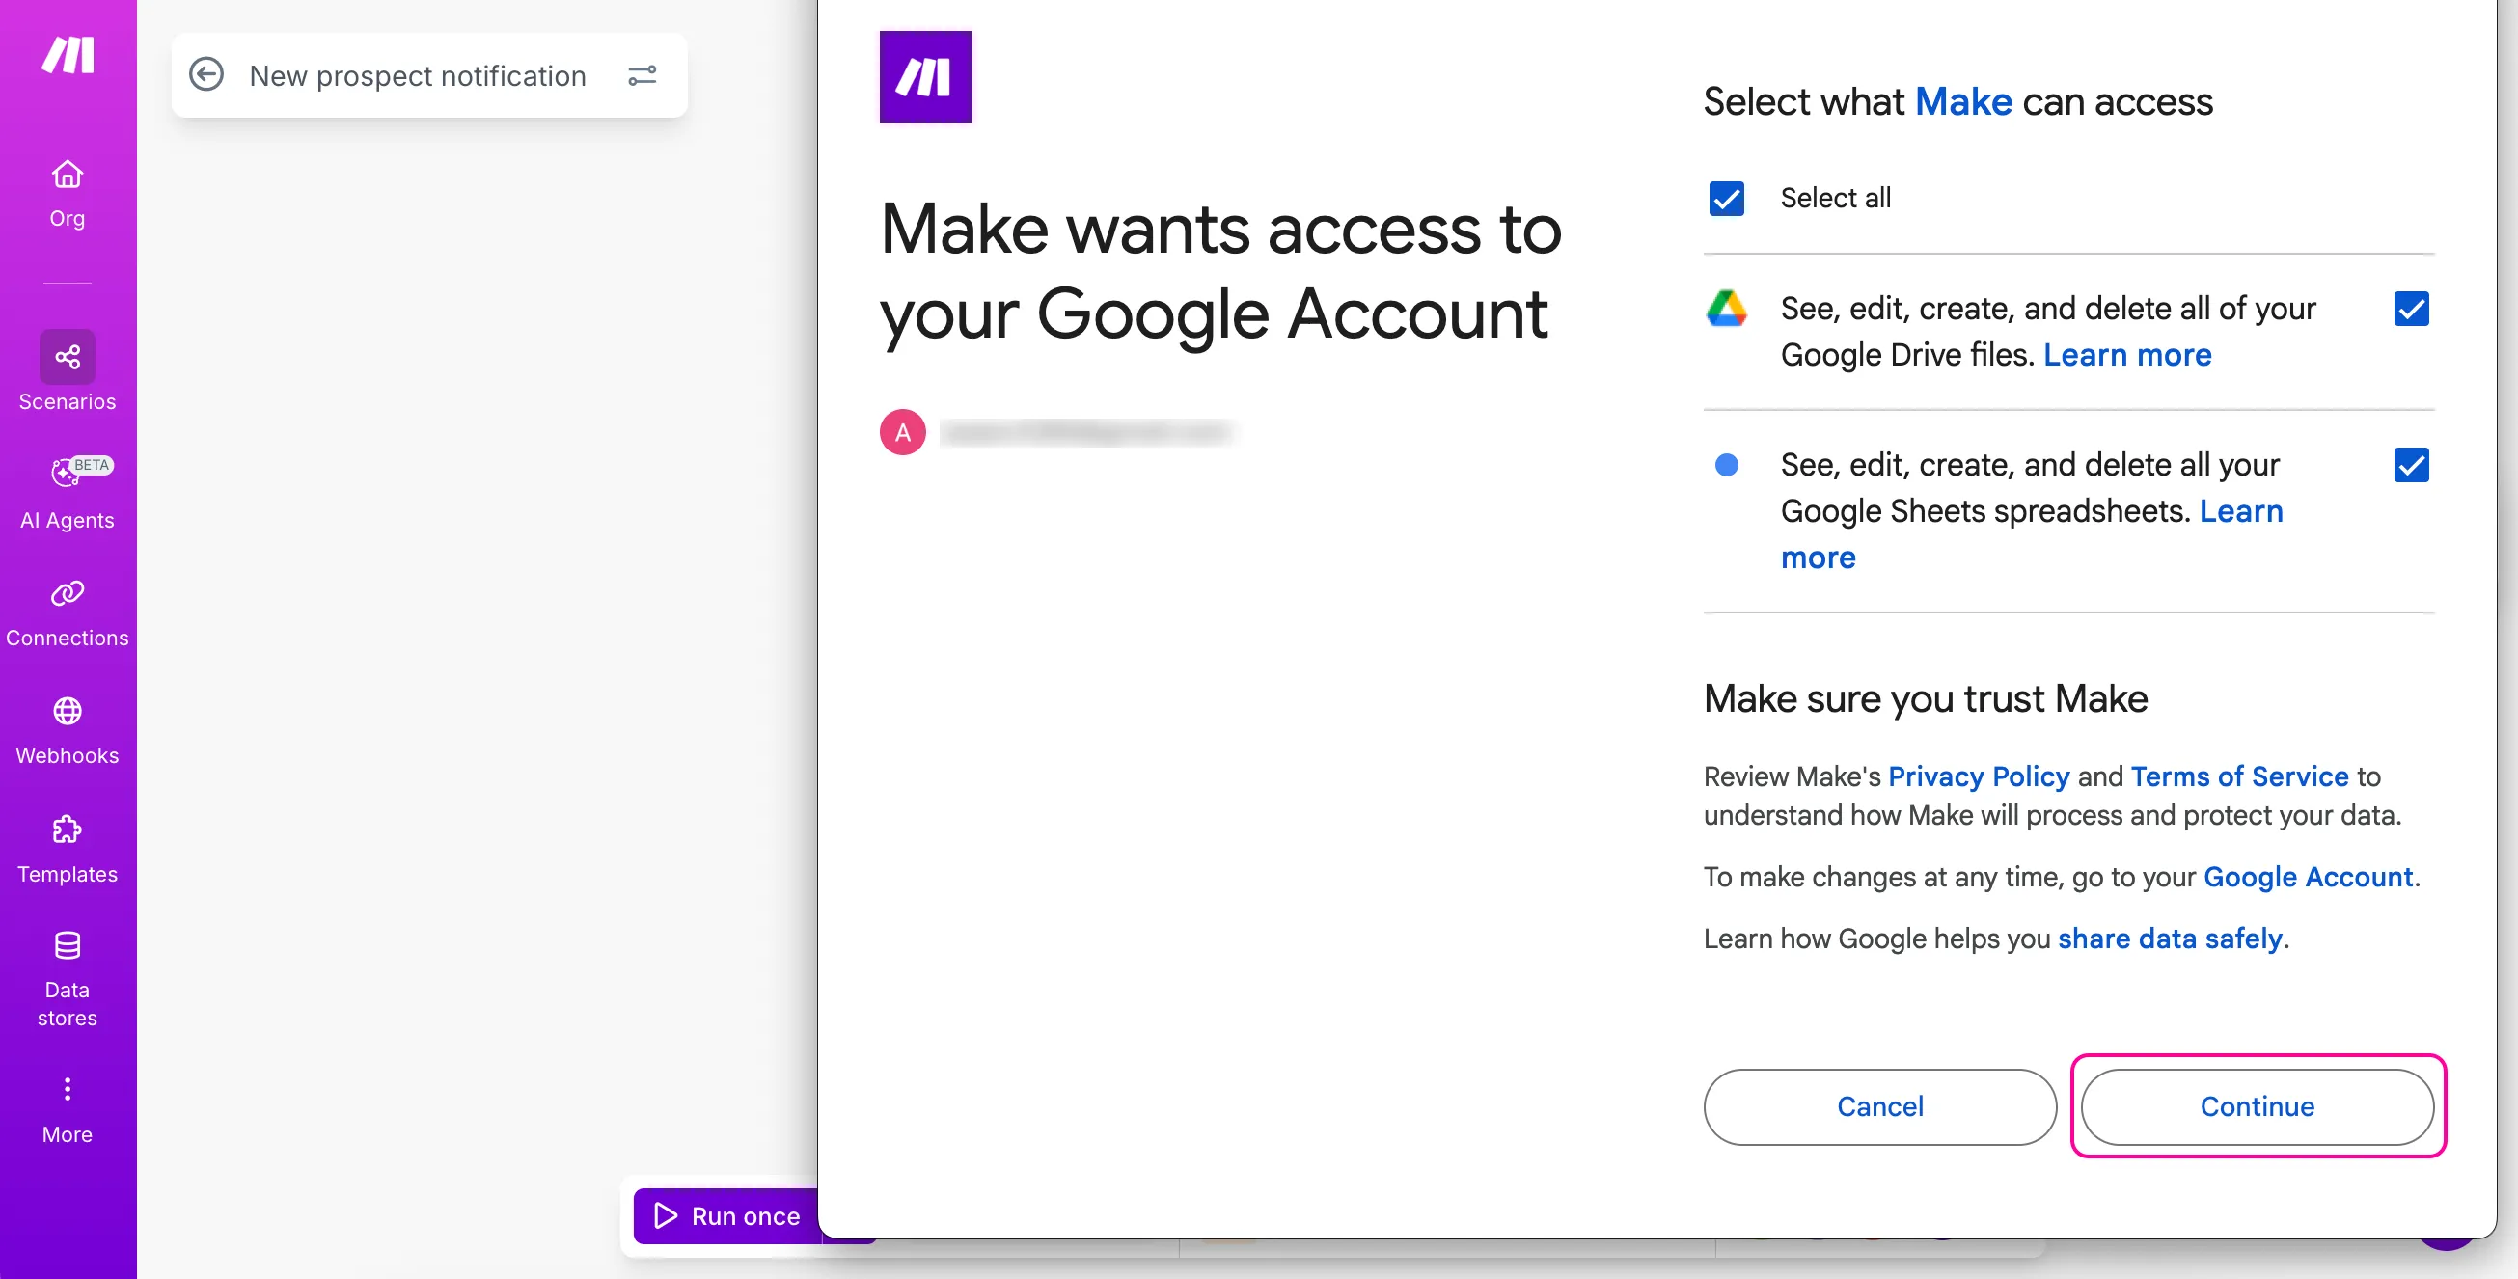Click the blurred account email address

(1088, 432)
